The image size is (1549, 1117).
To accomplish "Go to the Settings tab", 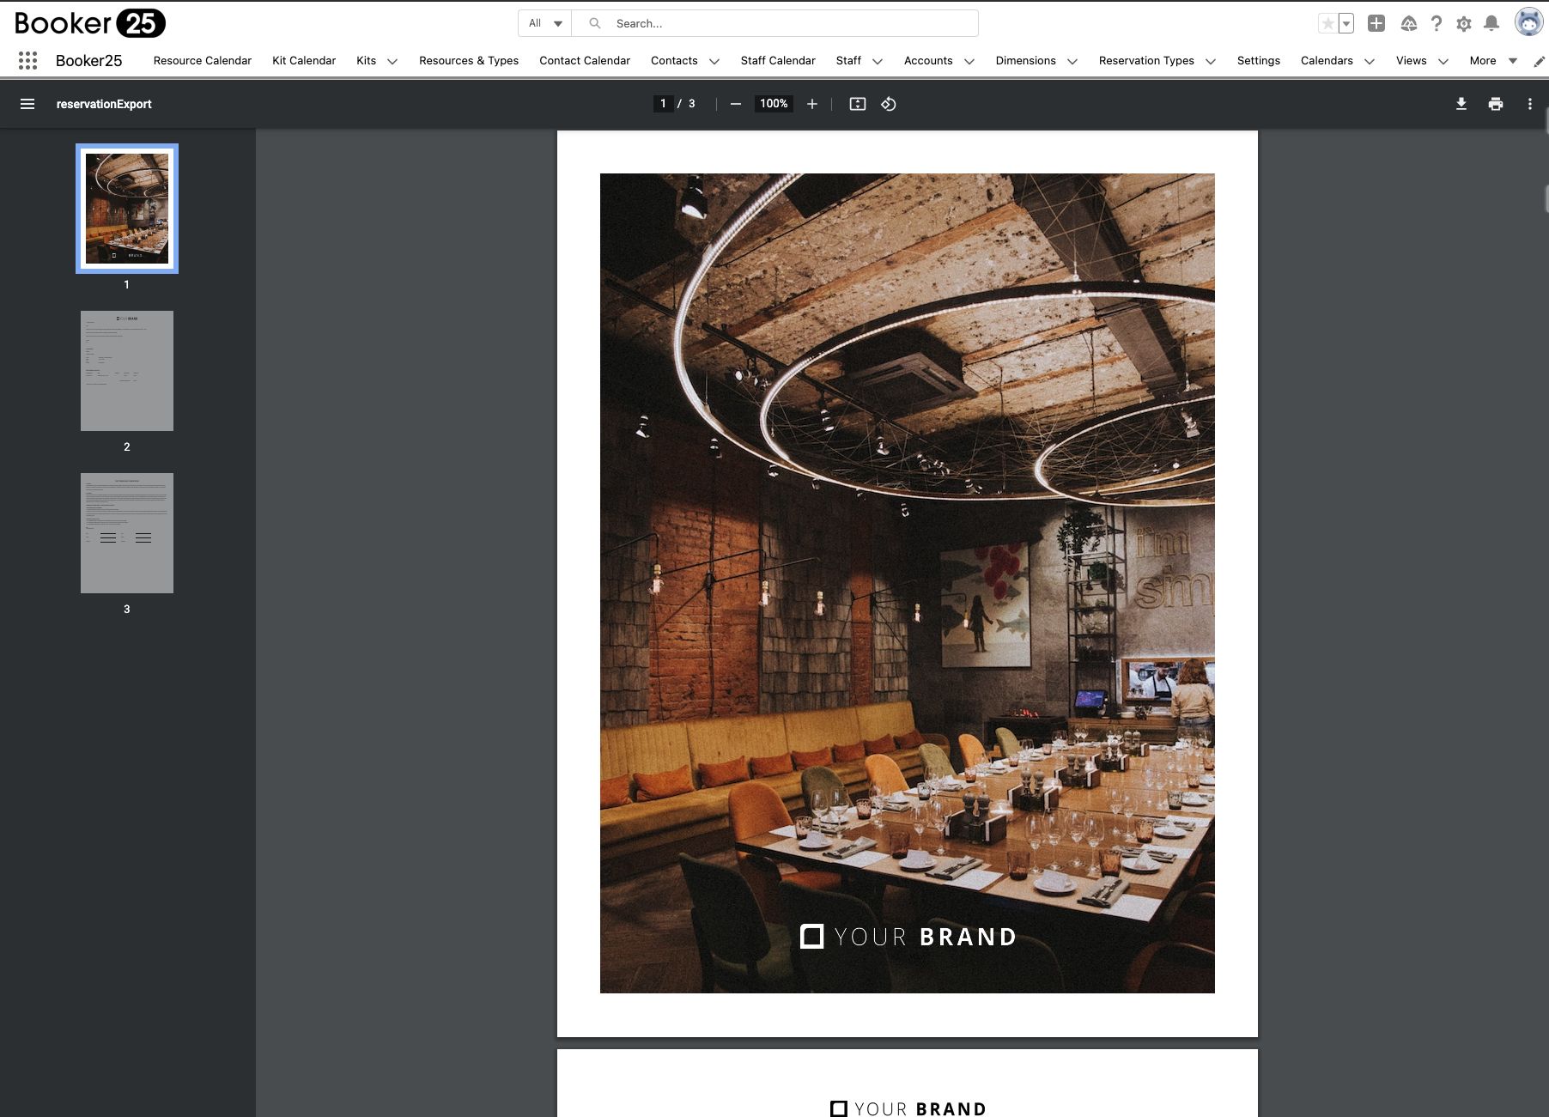I will [1258, 60].
